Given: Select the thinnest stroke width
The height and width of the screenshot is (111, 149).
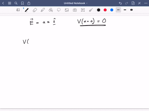Looking at the screenshot, I should 118,10.
